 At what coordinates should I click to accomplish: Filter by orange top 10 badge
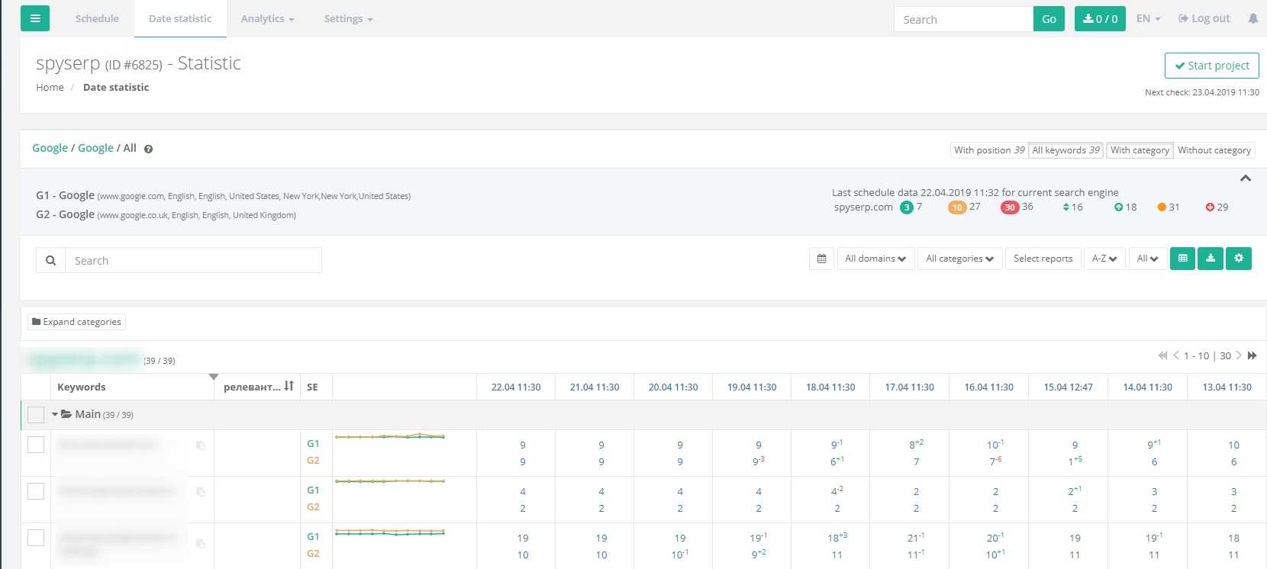(x=957, y=207)
